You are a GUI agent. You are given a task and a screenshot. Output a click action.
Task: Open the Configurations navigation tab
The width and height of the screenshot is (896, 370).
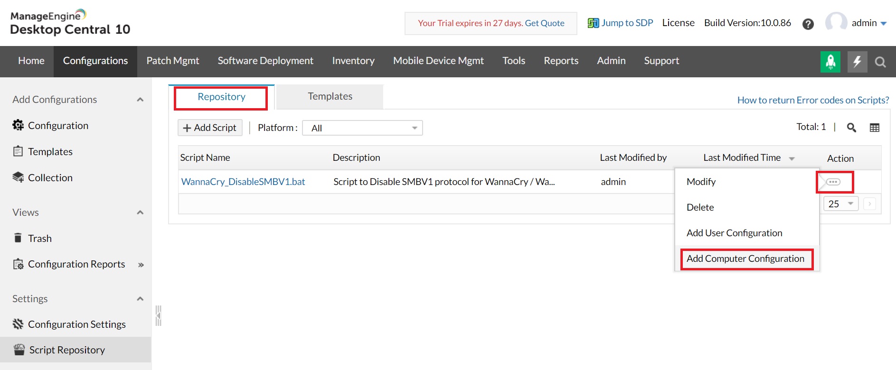[95, 61]
